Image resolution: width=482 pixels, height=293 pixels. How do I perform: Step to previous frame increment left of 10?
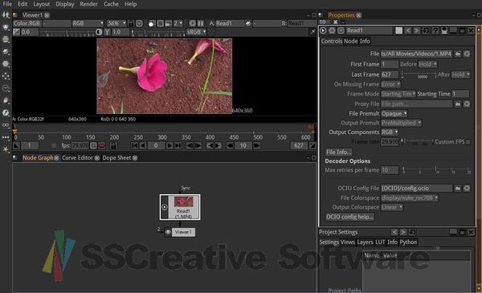230,145
